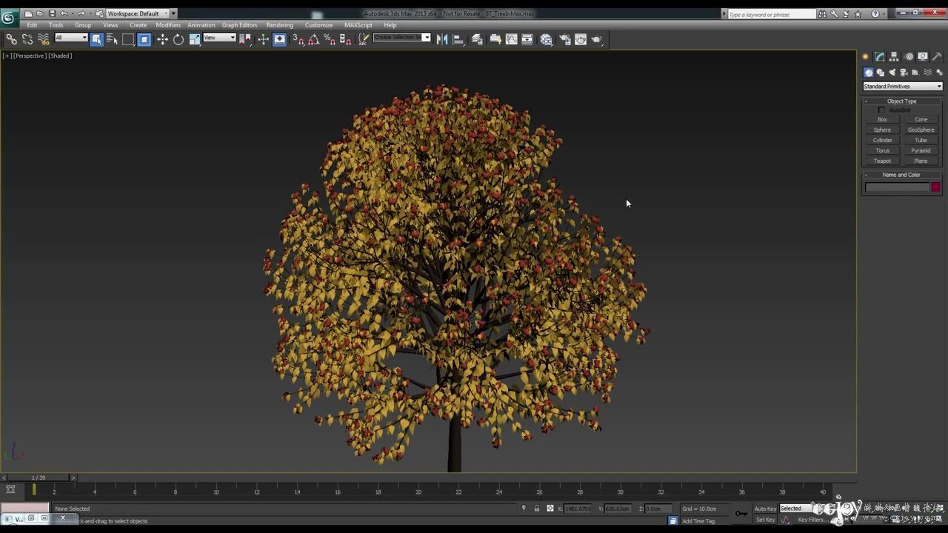Open Workspace Default dropdown
This screenshot has width=948, height=533.
click(137, 13)
